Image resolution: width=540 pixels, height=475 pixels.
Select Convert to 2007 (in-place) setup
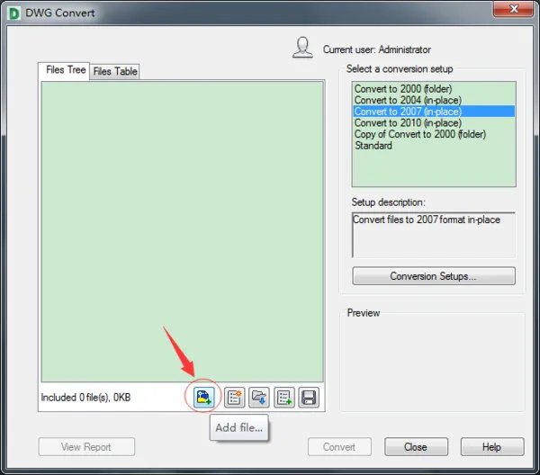(x=407, y=112)
